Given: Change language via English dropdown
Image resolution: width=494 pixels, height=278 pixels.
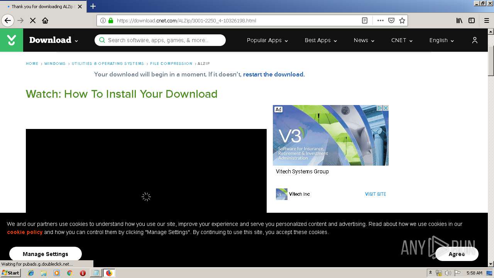Looking at the screenshot, I should coord(442,40).
